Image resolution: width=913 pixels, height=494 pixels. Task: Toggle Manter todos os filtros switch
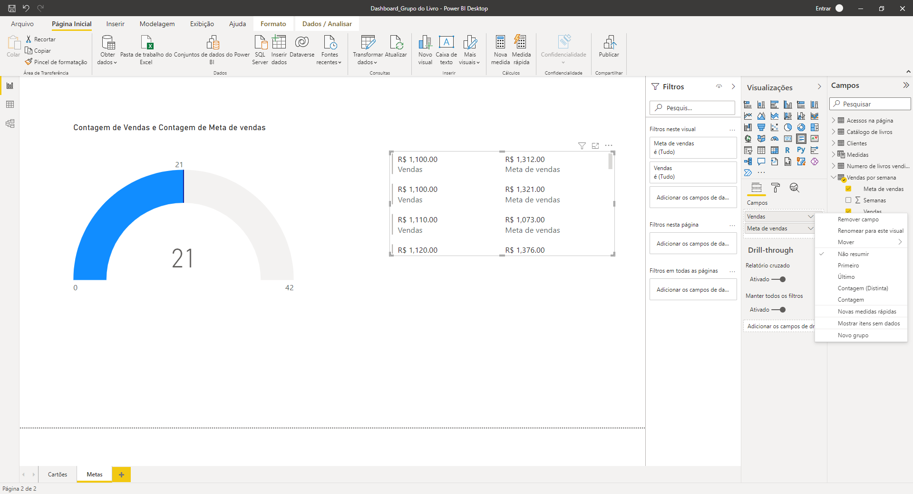pyautogui.click(x=778, y=310)
